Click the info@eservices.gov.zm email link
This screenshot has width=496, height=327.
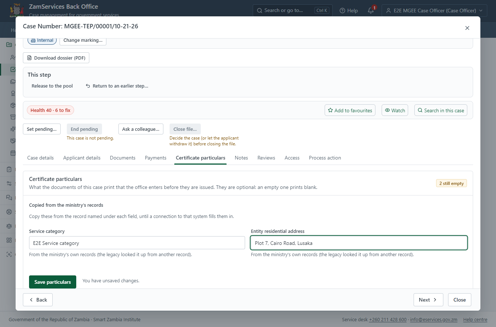click(x=434, y=320)
